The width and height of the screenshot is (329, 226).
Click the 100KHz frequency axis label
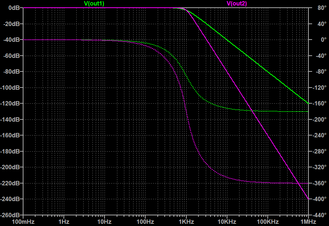click(268, 222)
